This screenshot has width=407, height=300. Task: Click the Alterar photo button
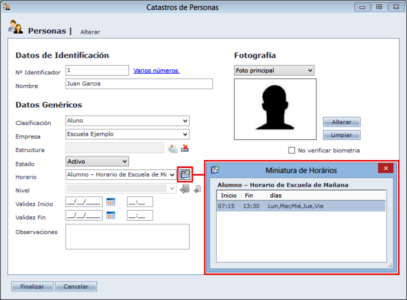click(341, 122)
